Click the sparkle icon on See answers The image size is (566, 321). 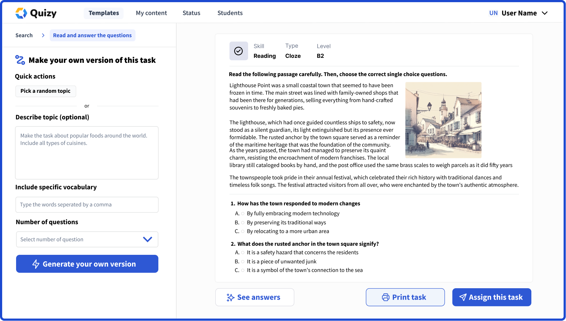tap(230, 297)
